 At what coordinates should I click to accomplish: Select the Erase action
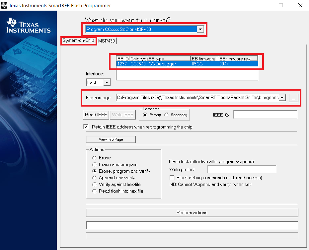[x=95, y=158]
